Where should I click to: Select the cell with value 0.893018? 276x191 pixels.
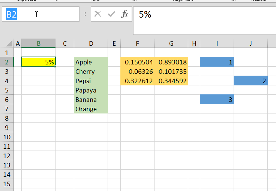tap(171, 62)
